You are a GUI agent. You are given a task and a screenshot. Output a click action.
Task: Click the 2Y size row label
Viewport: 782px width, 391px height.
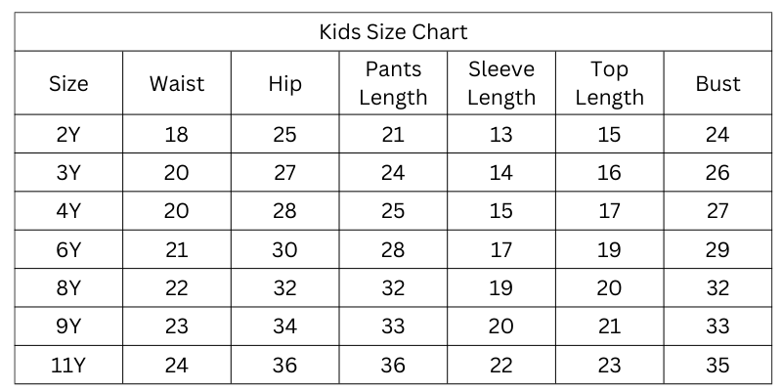pos(68,135)
